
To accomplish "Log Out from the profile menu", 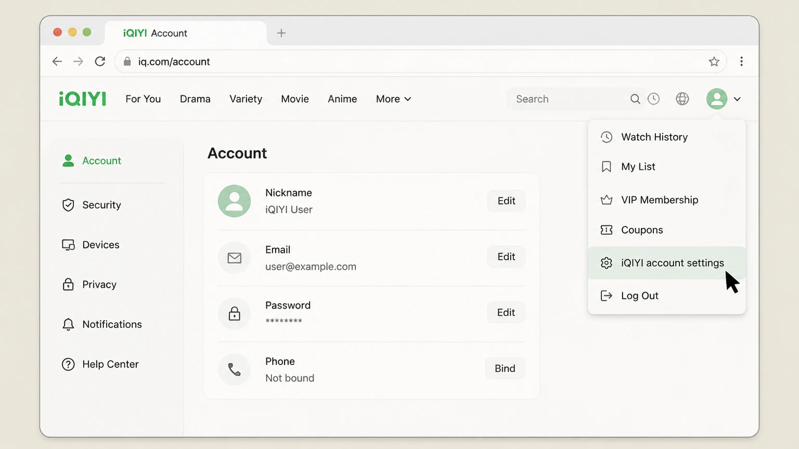I will click(667, 296).
